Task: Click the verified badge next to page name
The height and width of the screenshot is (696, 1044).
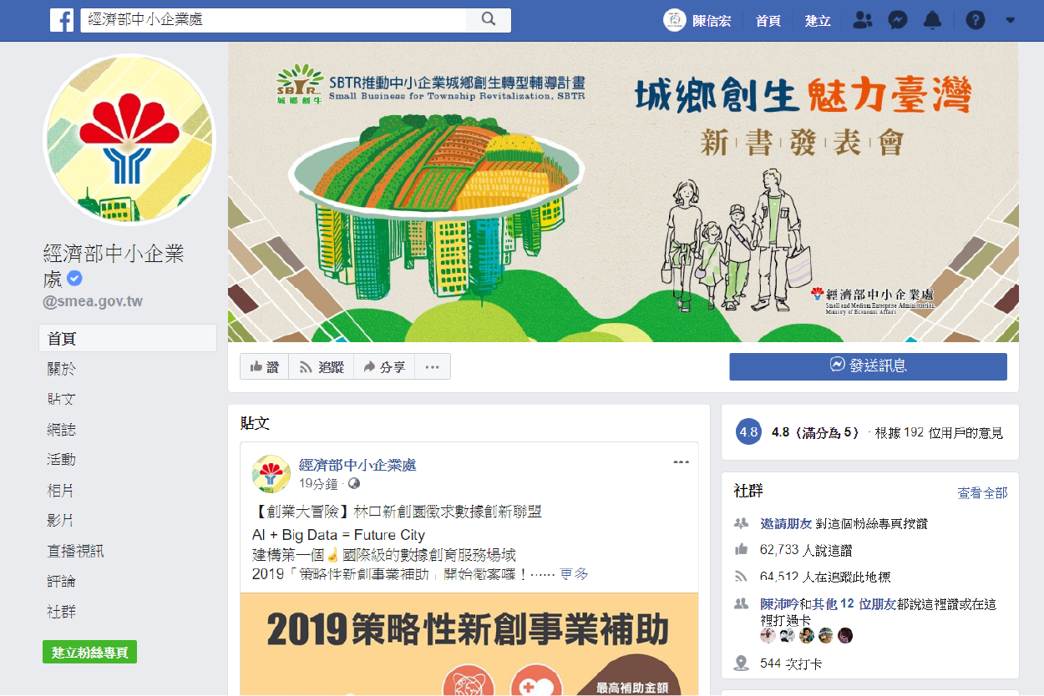Action: click(75, 279)
